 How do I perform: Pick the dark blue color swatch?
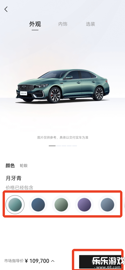[x=38, y=205]
